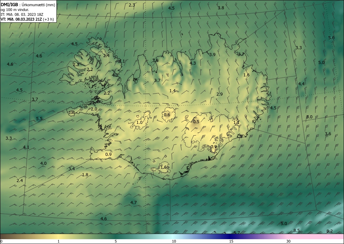Click the 0.9 value on Reykjanes peninsula
This screenshot has height=244, width=344.
tap(108, 155)
